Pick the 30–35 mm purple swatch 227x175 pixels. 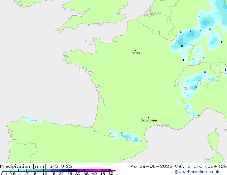(x=81, y=170)
